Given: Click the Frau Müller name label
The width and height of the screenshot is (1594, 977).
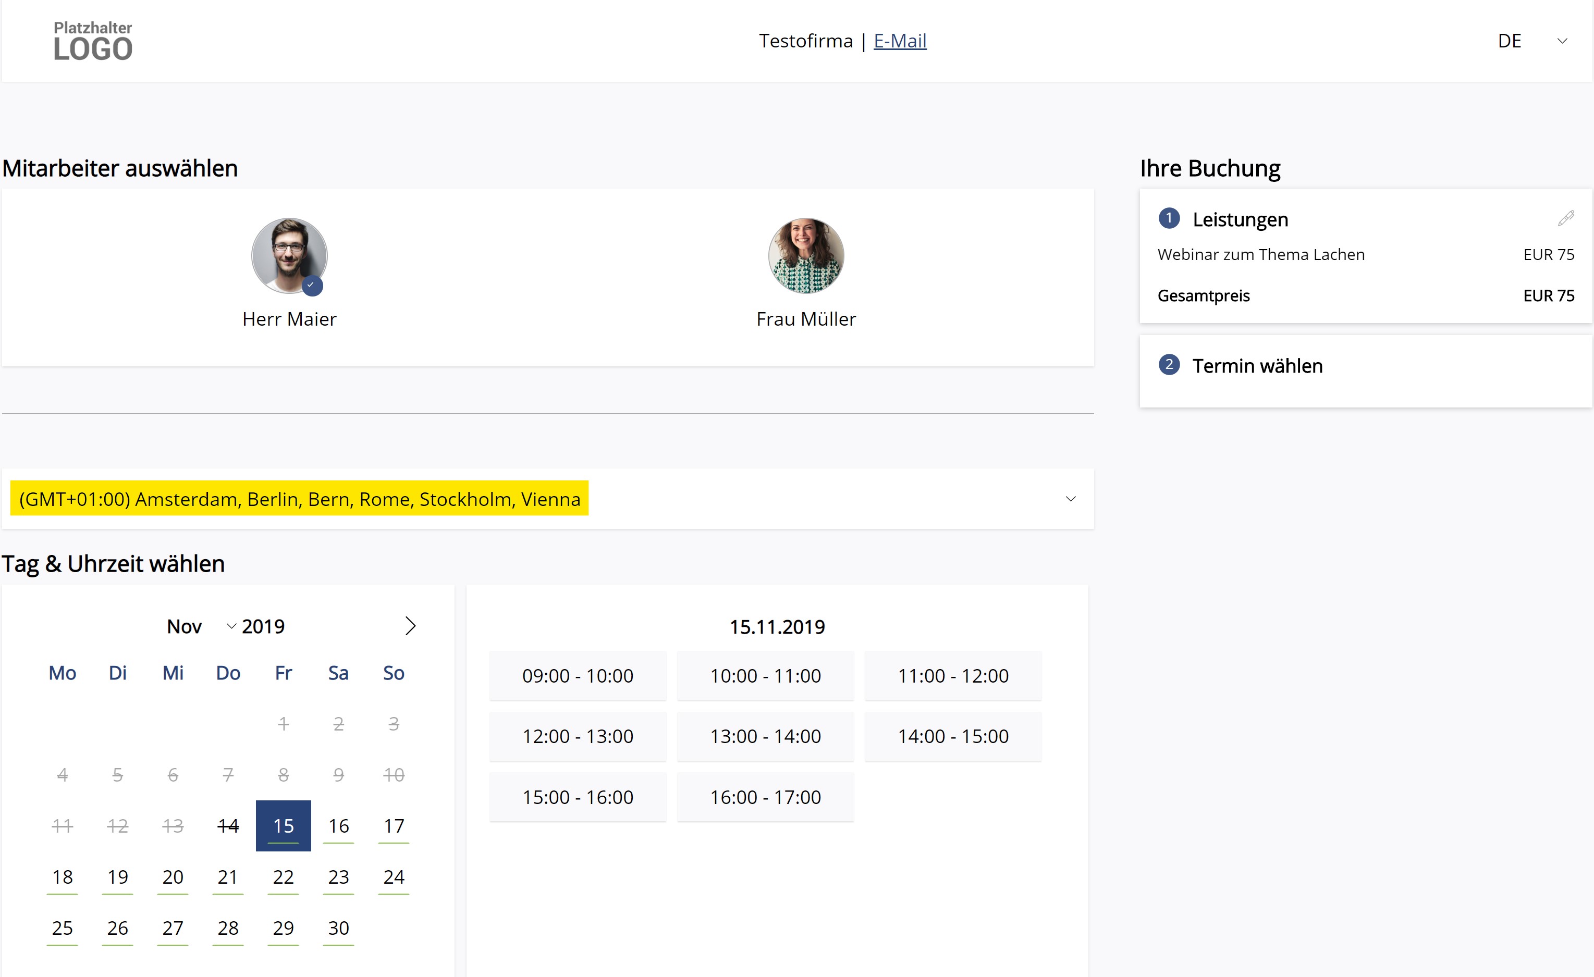Looking at the screenshot, I should pos(806,319).
